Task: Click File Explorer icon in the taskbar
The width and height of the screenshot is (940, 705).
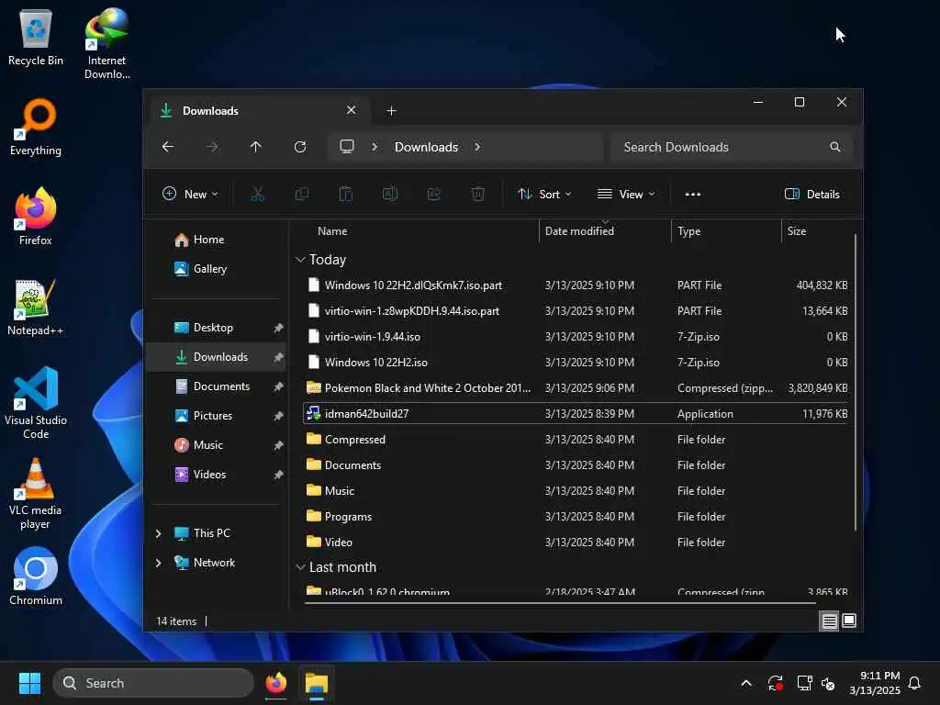Action: (317, 683)
